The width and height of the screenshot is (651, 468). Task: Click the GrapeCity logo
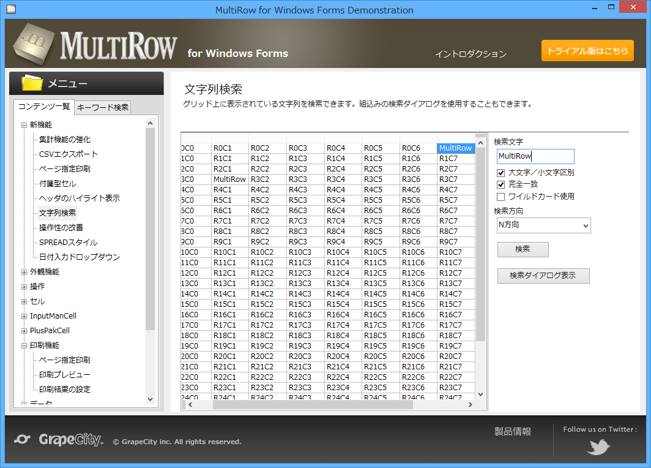(x=58, y=440)
